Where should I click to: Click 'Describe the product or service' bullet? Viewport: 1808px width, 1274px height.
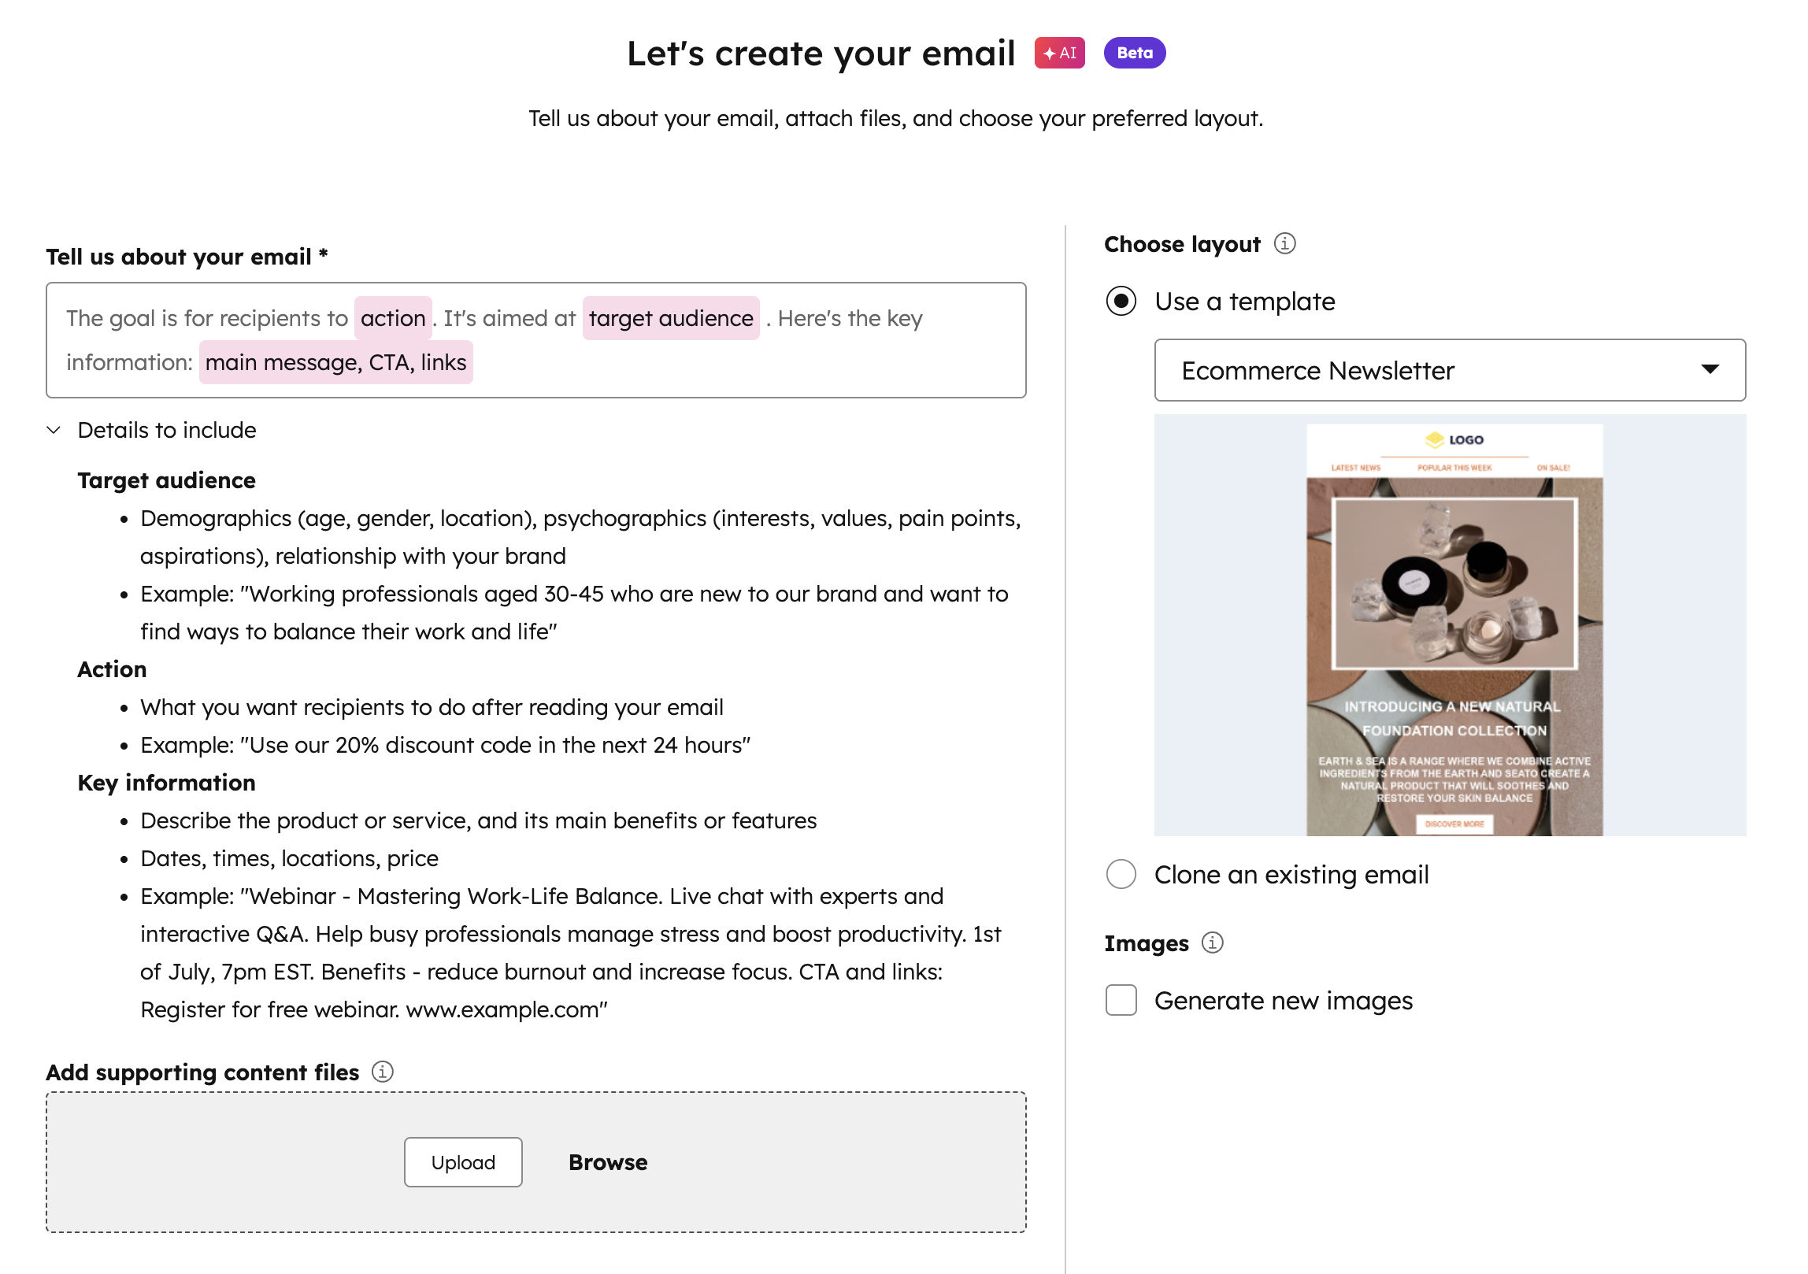point(479,820)
